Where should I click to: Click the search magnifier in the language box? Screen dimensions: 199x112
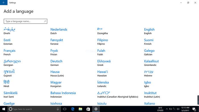pos(45,21)
